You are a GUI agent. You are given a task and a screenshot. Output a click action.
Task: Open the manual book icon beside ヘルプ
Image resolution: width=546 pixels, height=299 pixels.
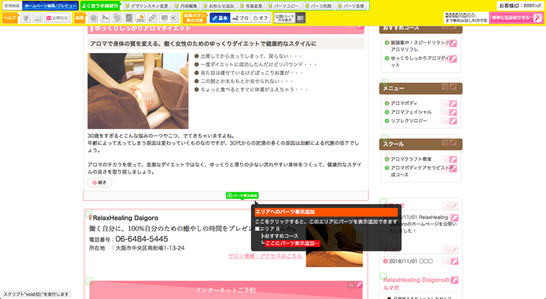37,18
